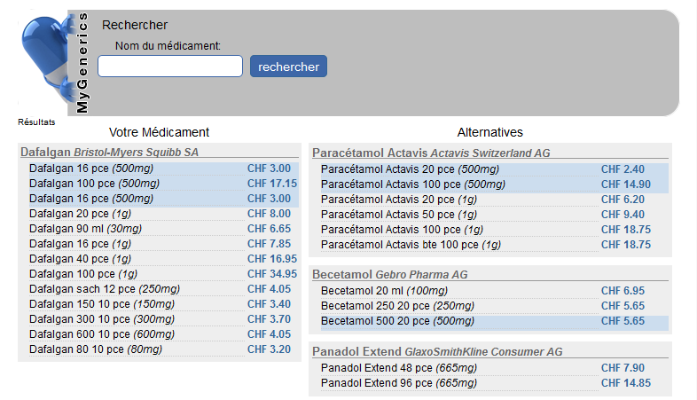Click the rechercher button
The height and width of the screenshot is (400, 697).
point(288,67)
